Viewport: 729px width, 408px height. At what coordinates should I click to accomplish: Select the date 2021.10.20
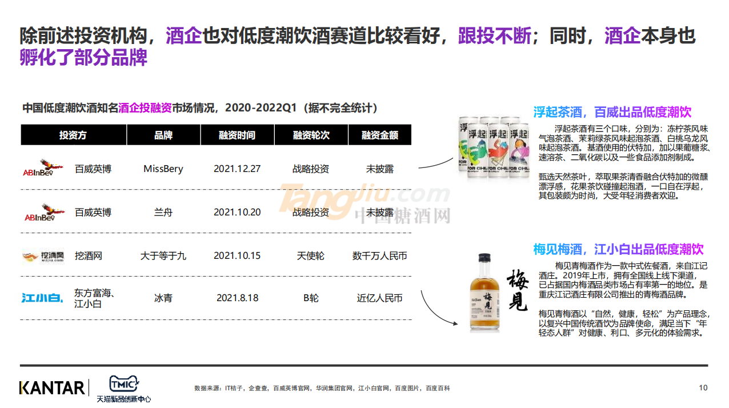point(237,212)
